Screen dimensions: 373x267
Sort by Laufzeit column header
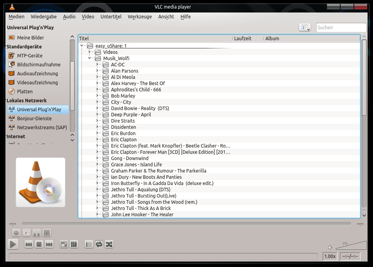pos(247,38)
